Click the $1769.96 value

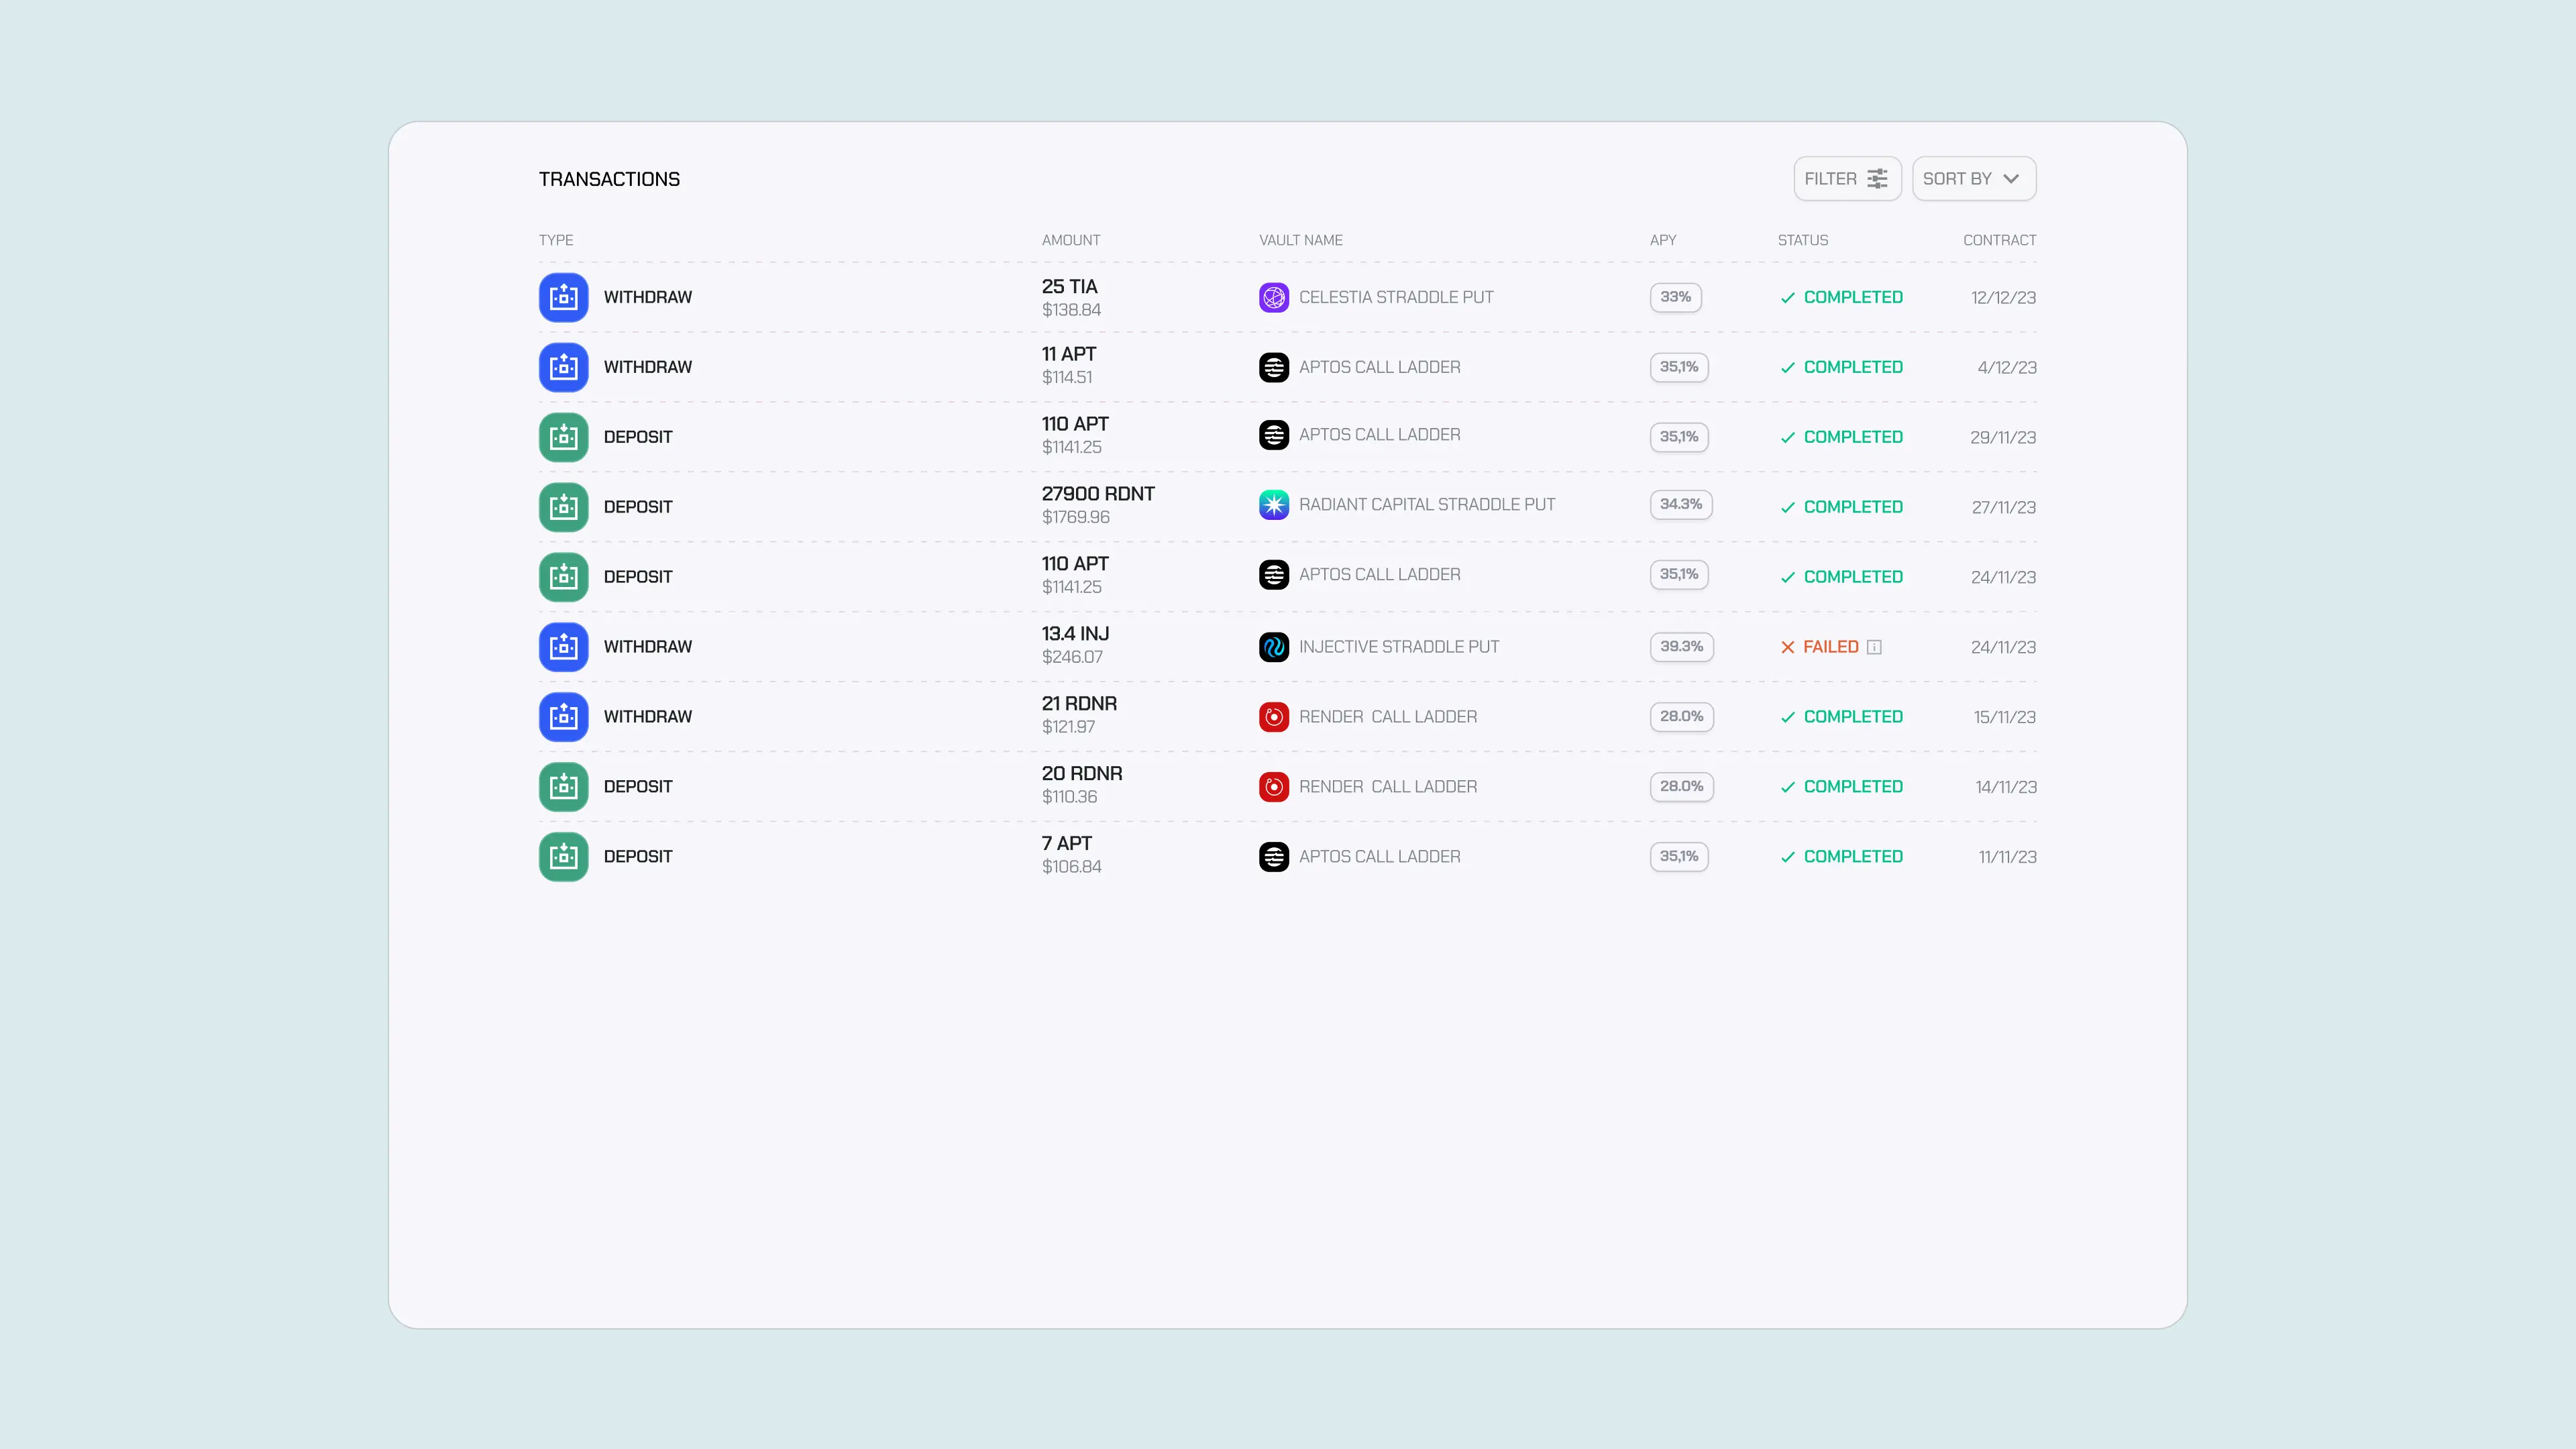tap(1076, 517)
